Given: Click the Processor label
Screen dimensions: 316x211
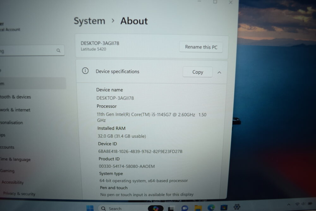Looking at the screenshot, I should pos(106,106).
